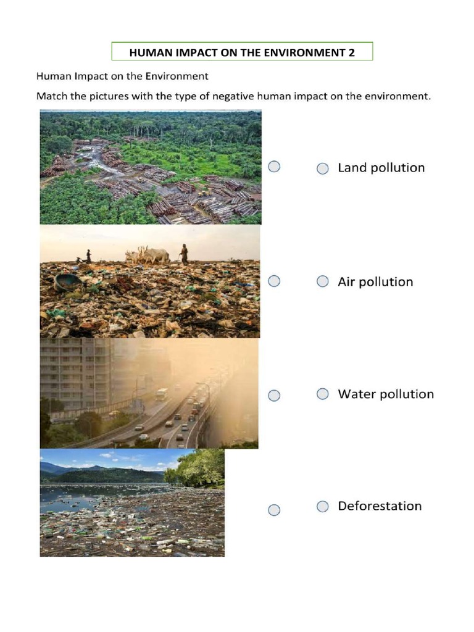Click the green-bordered worksheet title box
The width and height of the screenshot is (474, 632).
pyautogui.click(x=242, y=52)
